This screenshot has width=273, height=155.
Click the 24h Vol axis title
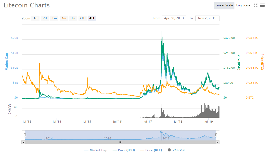point(10,109)
